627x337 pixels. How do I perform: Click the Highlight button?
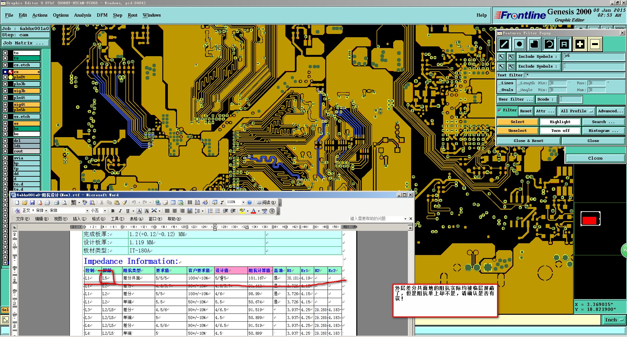tap(560, 122)
